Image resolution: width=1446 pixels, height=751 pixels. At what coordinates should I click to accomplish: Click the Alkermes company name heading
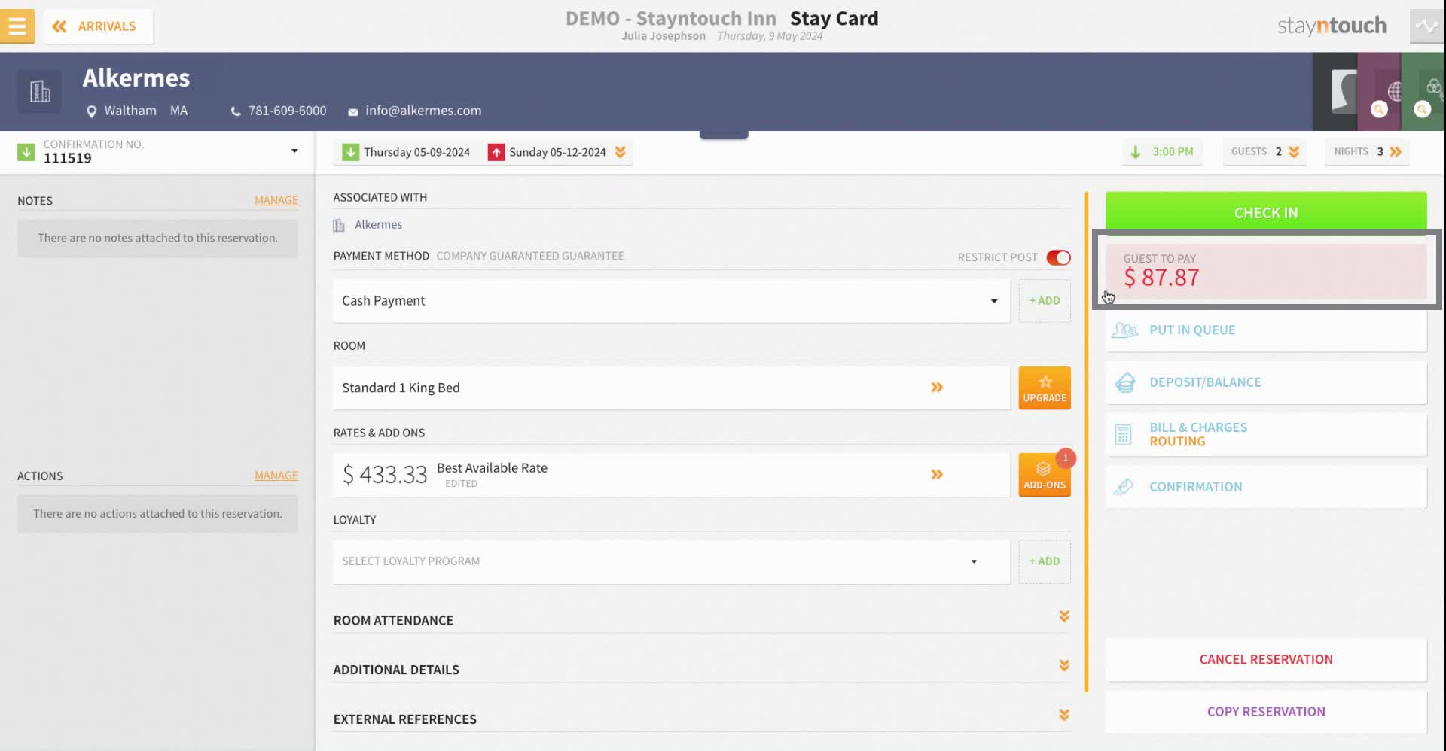(x=136, y=78)
